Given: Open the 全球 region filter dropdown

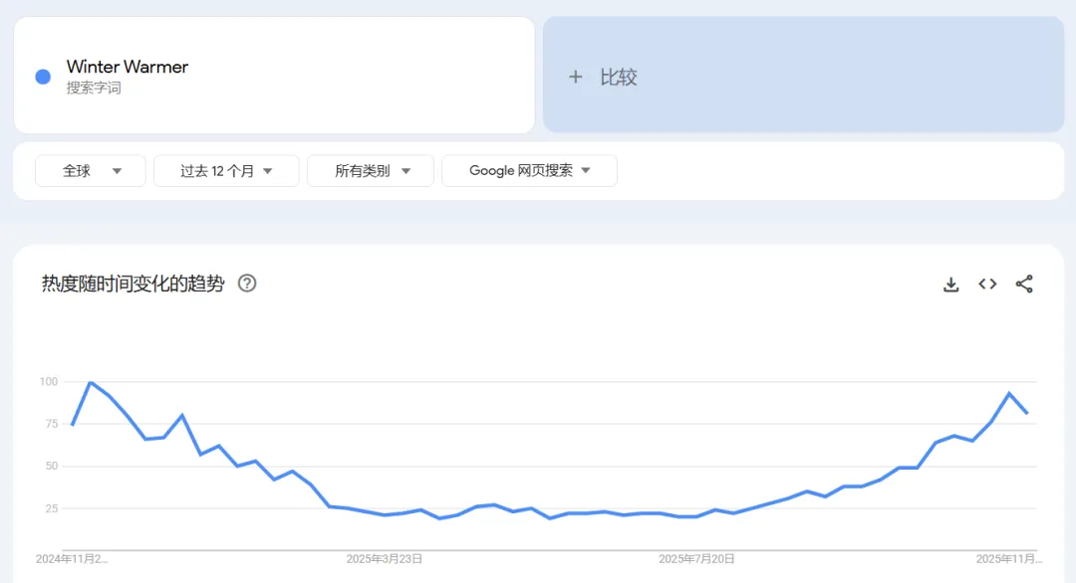Looking at the screenshot, I should pos(90,170).
